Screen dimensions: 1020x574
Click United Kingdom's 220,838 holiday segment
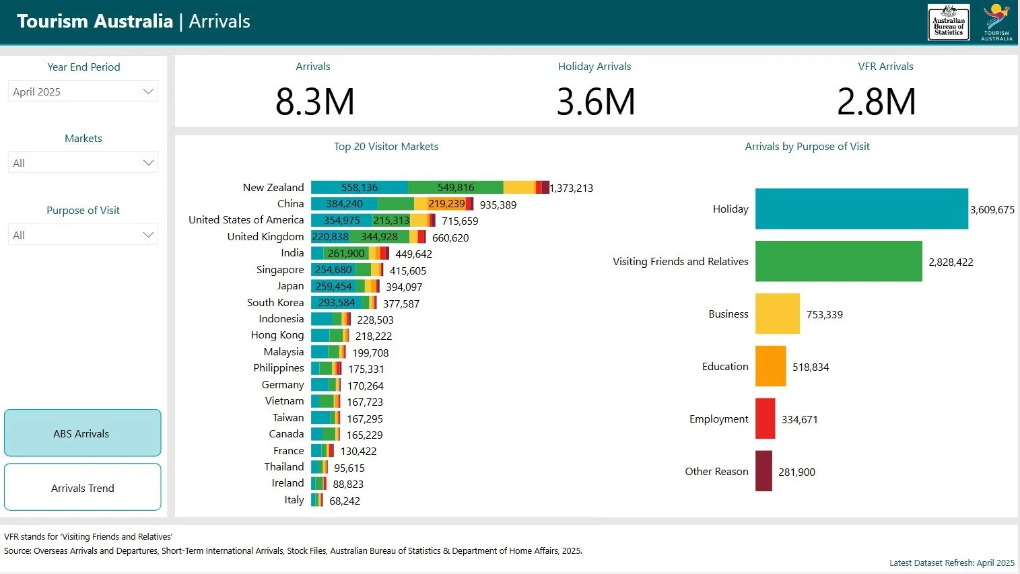click(330, 237)
